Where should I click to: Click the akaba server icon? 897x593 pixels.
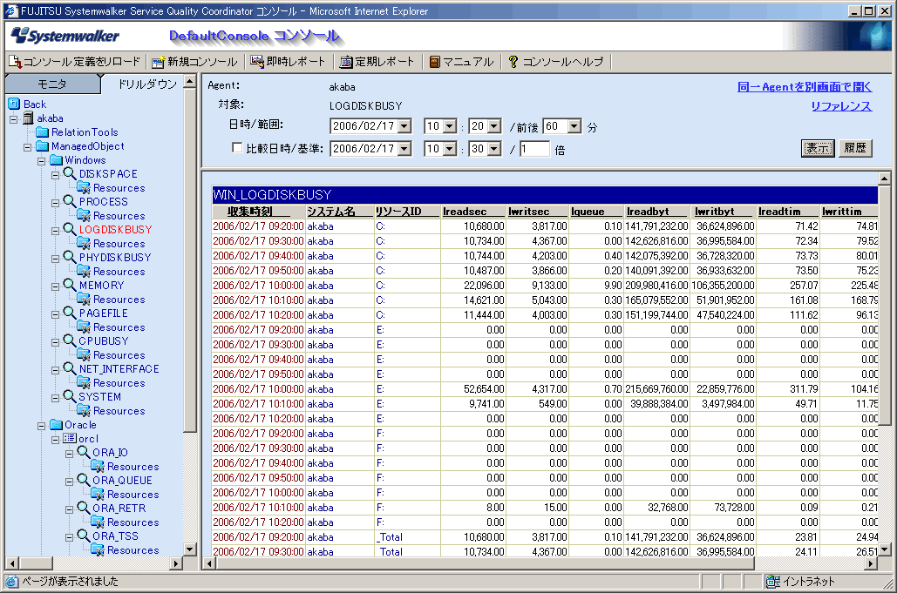(28, 118)
